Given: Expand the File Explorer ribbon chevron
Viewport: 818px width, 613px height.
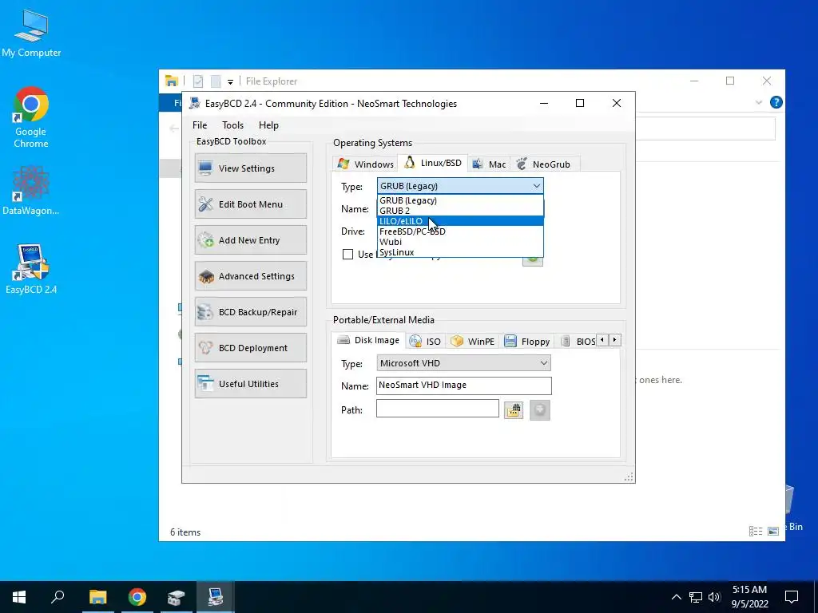Looking at the screenshot, I should pyautogui.click(x=759, y=103).
